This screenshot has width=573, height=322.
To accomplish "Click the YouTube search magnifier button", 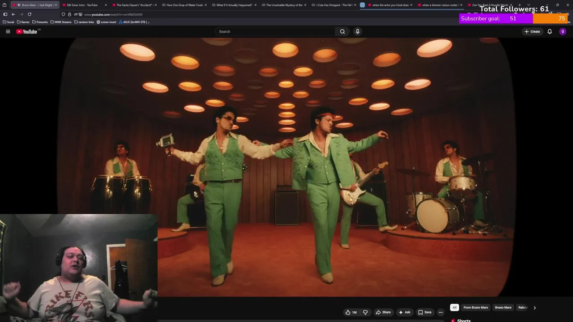I will pos(342,31).
